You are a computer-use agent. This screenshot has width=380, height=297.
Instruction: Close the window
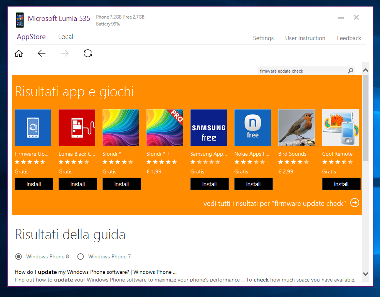(356, 17)
